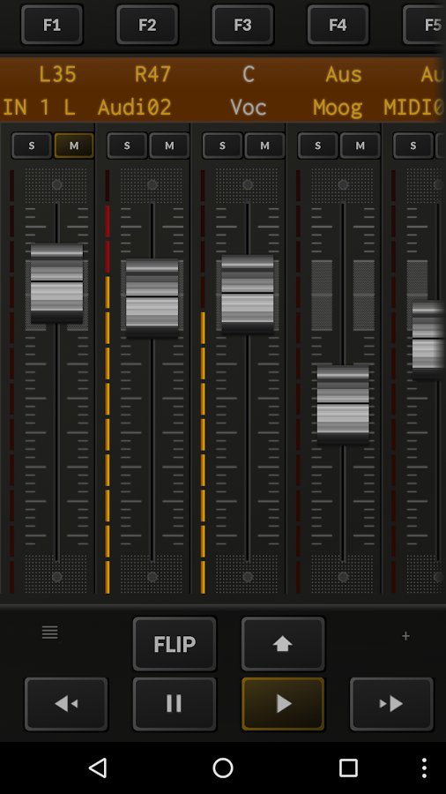Start playback with the play button

point(283,703)
